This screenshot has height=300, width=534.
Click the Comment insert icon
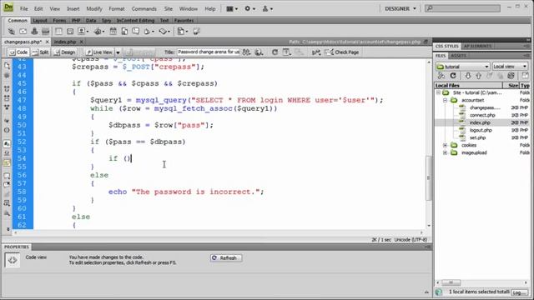135,32
